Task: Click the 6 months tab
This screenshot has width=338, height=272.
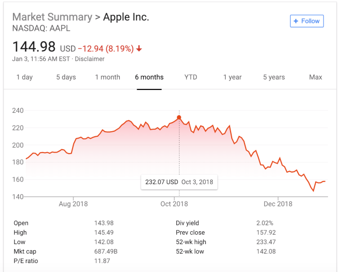Action: click(149, 77)
